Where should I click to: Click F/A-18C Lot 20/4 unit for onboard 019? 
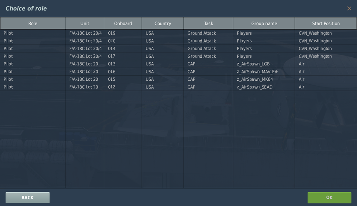tap(85, 33)
